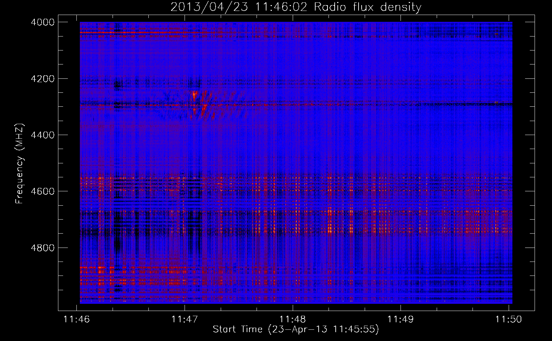Click the 11:46 time axis label
This screenshot has height=341, width=552.
coord(77,320)
